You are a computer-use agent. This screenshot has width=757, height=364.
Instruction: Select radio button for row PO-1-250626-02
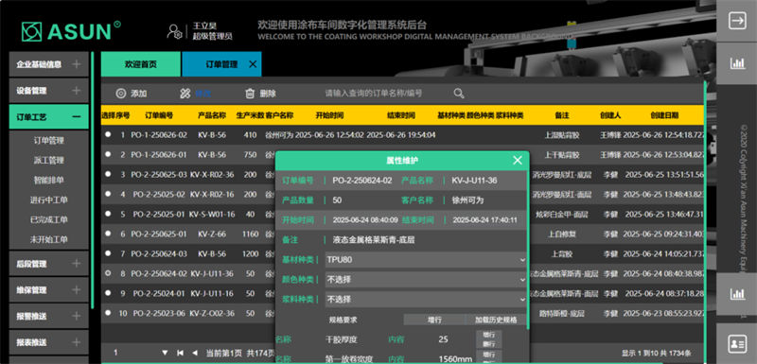[x=108, y=134]
